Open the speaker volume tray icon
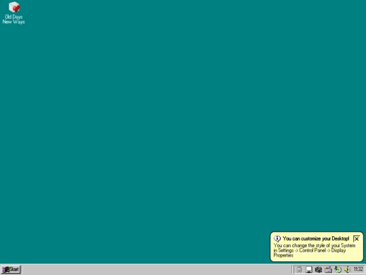 pos(347,270)
